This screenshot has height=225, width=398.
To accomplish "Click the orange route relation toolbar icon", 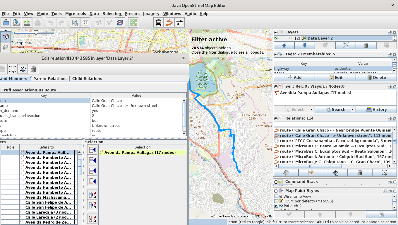I will [169, 22].
